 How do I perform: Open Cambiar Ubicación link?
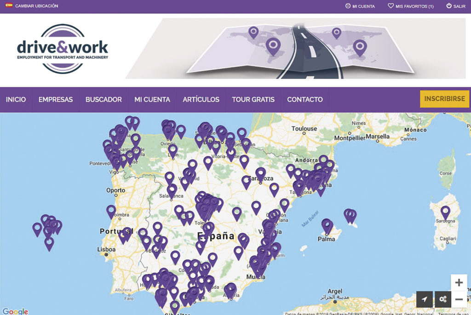[x=37, y=6]
